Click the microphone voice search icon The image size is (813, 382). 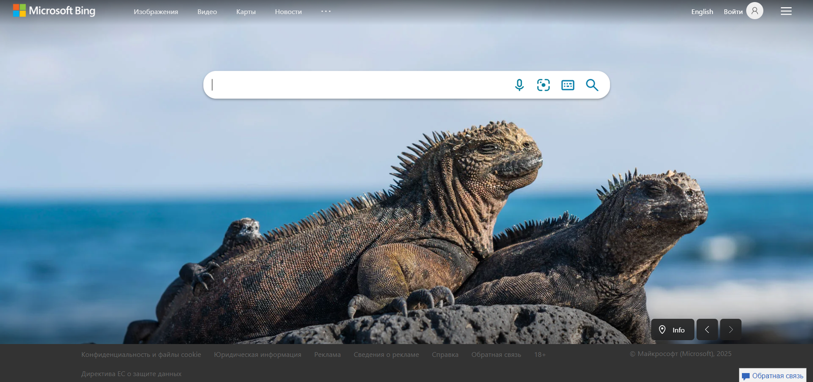pyautogui.click(x=519, y=85)
